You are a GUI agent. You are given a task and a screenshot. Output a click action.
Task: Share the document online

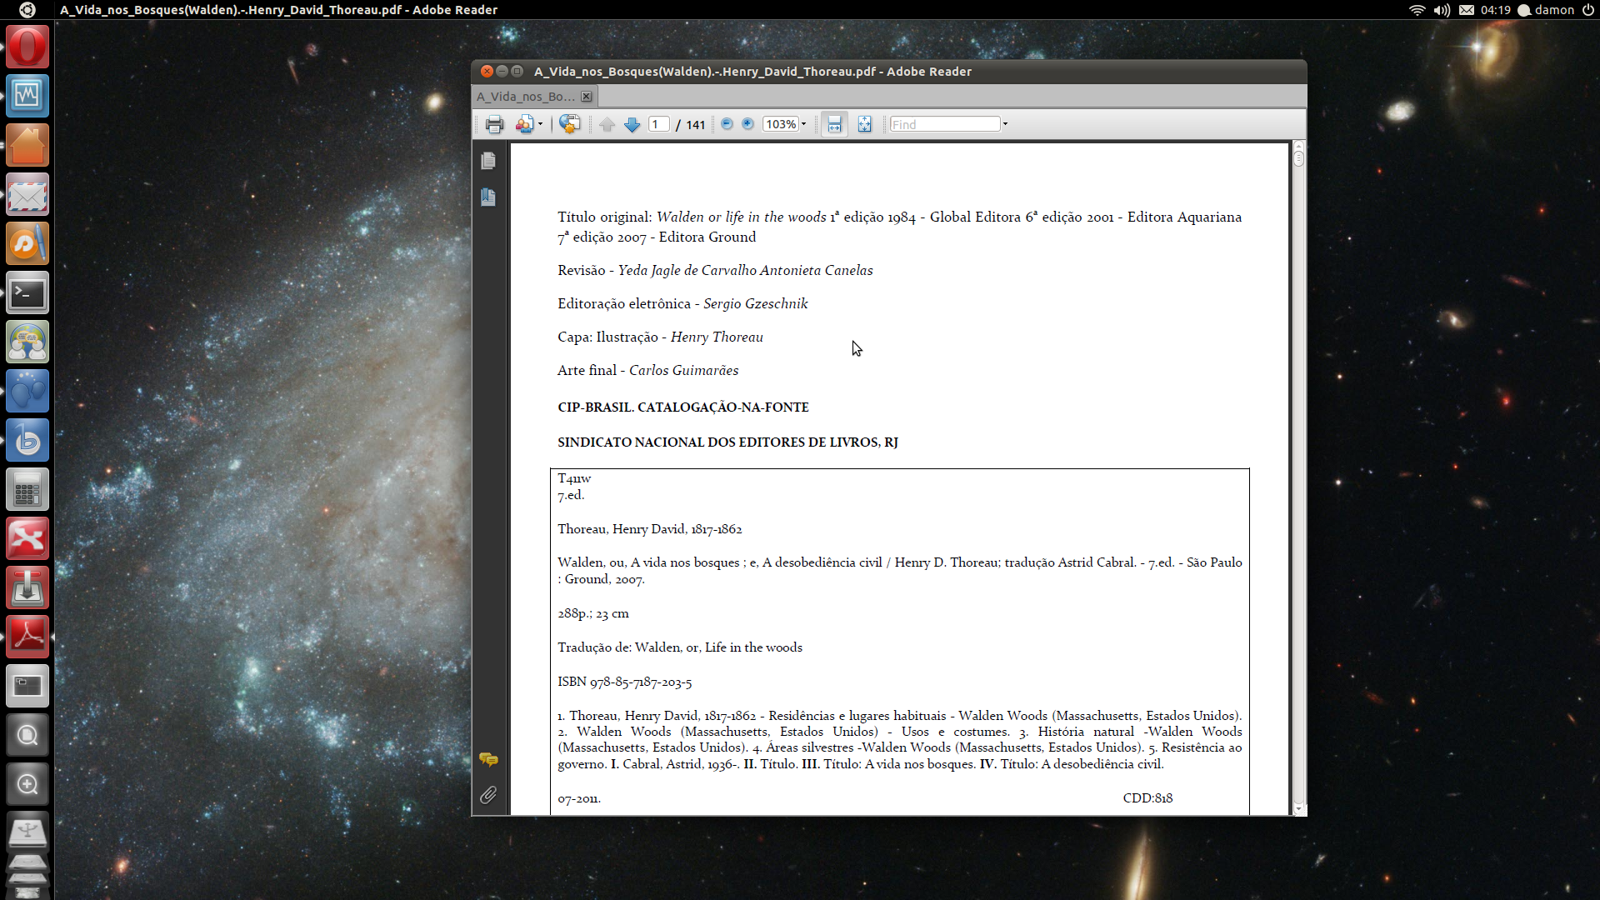coord(570,123)
